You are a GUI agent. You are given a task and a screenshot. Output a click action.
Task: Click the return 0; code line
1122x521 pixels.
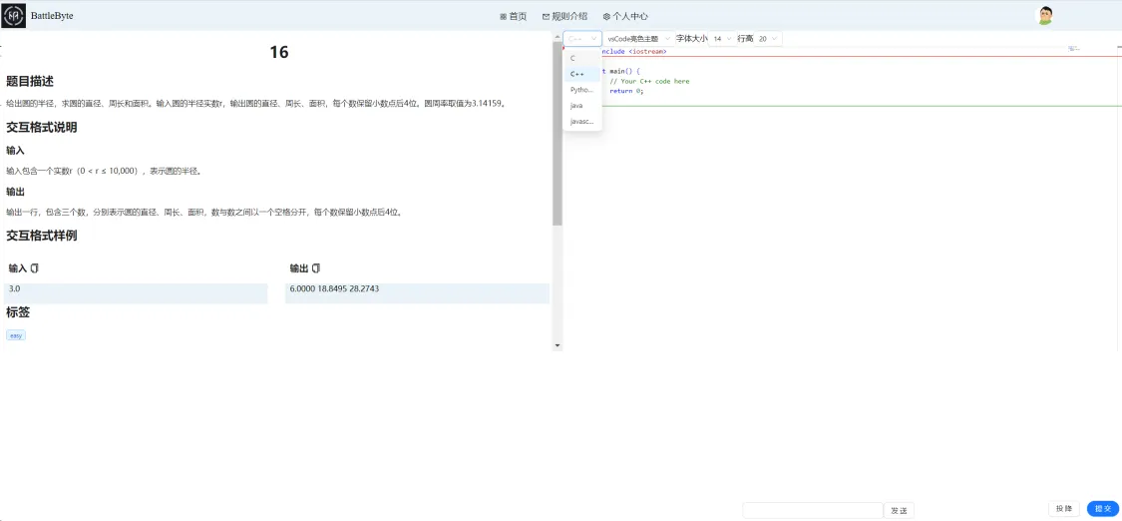(x=626, y=91)
